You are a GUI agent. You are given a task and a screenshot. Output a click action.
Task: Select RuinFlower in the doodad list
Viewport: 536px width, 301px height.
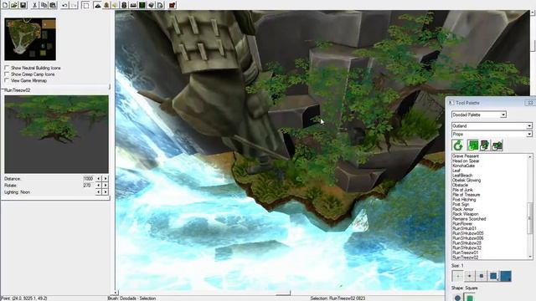point(462,223)
